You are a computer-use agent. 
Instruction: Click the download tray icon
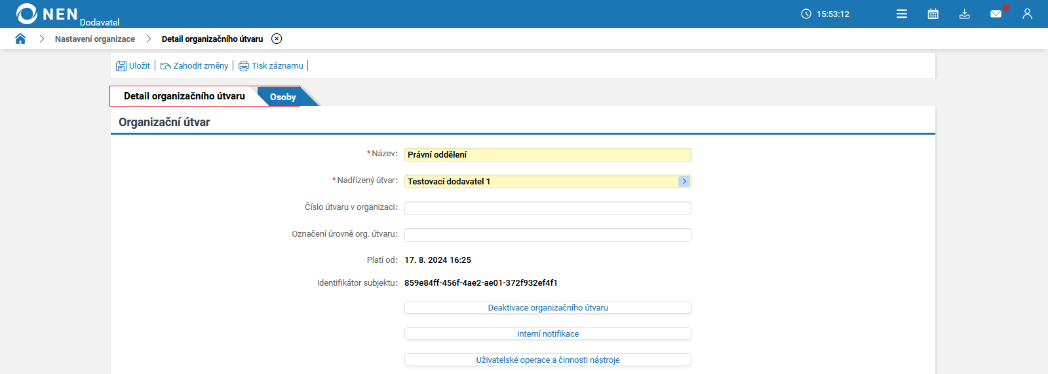click(965, 14)
